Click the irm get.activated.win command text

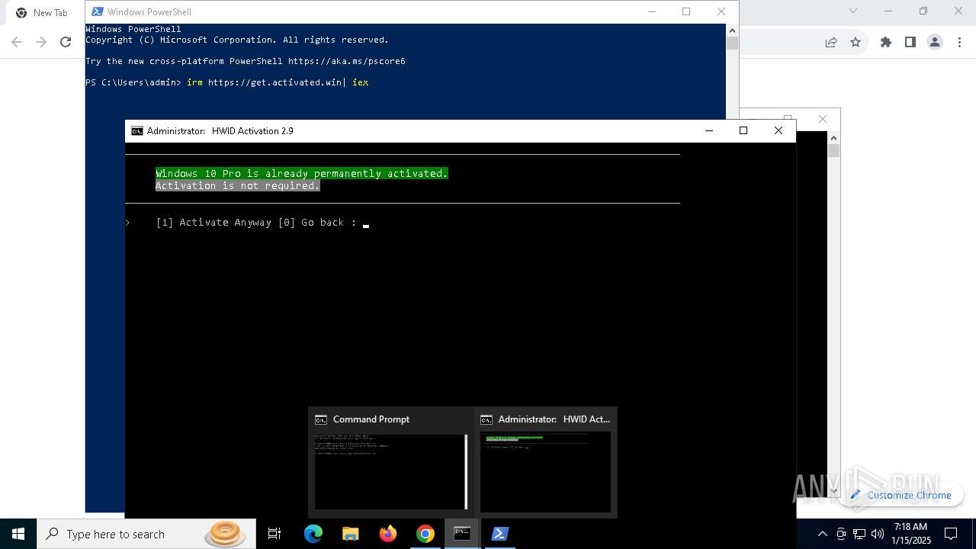[x=278, y=82]
